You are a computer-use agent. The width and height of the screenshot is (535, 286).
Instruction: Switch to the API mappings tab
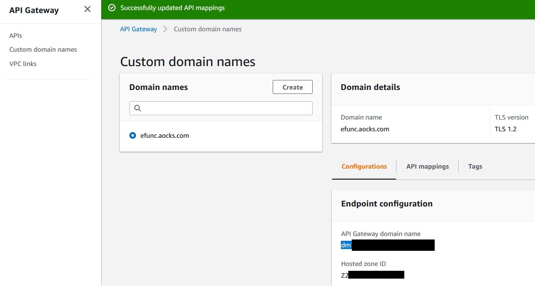pos(428,166)
